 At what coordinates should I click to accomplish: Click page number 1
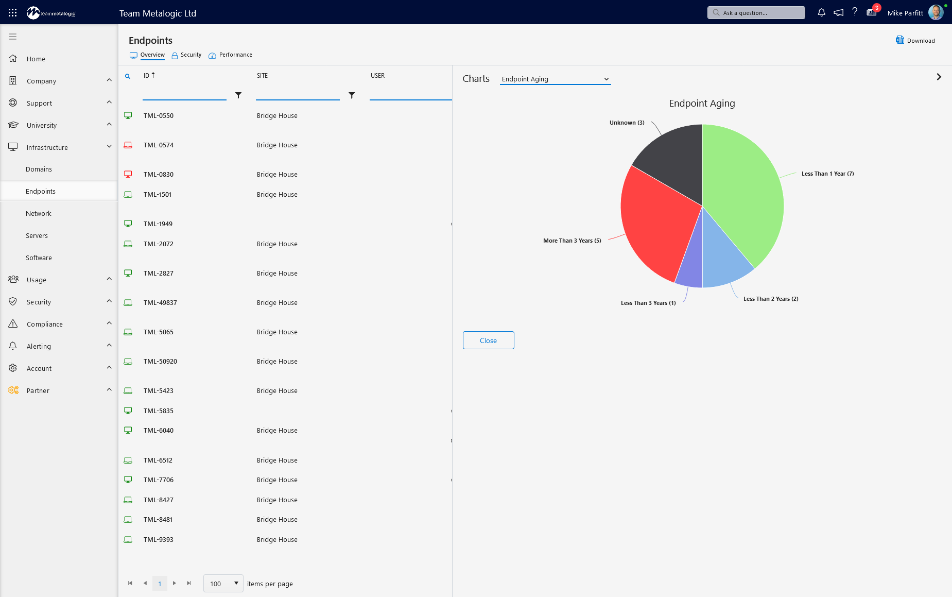pyautogui.click(x=160, y=584)
